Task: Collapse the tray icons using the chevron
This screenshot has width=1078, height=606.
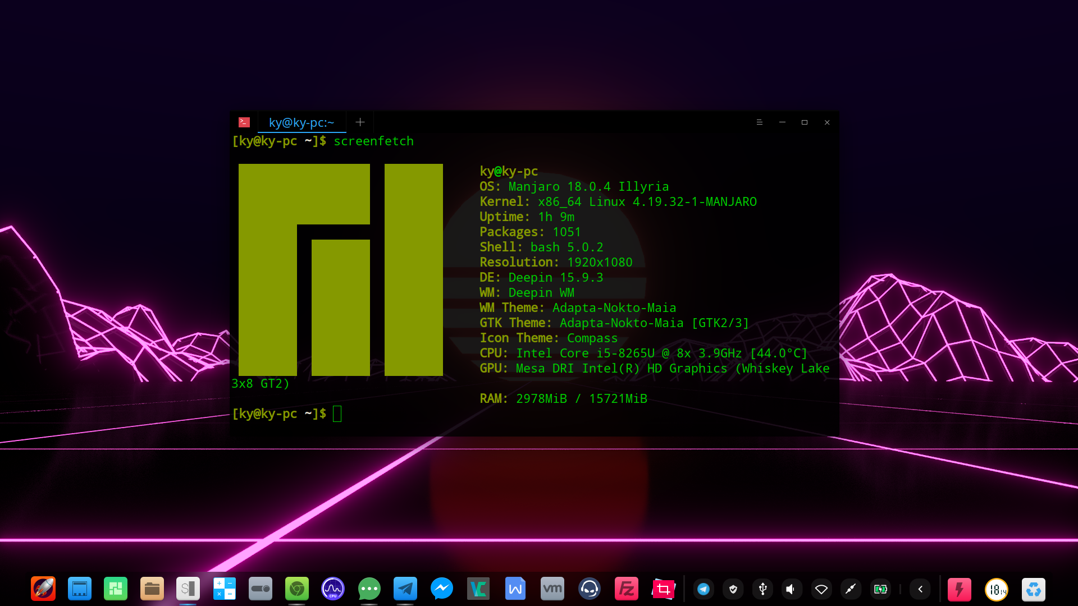Action: tap(920, 589)
